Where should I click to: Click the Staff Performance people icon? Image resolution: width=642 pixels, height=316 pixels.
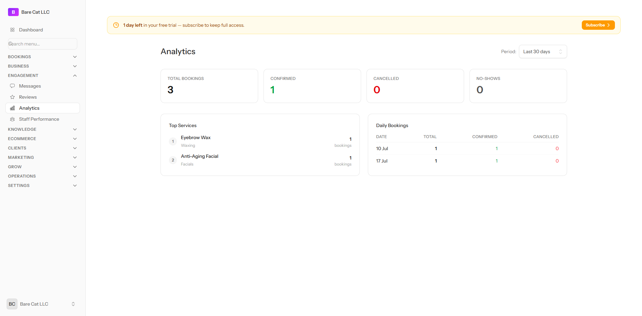coord(12,119)
